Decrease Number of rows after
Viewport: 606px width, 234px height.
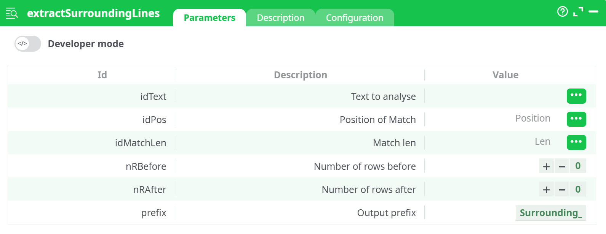click(x=562, y=189)
